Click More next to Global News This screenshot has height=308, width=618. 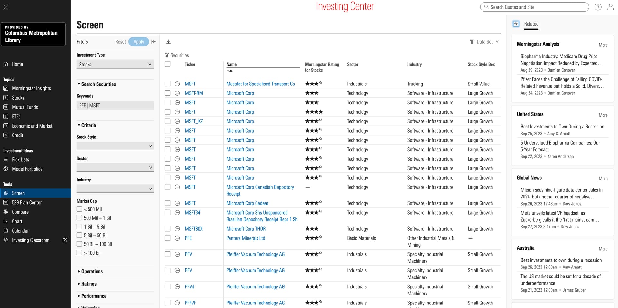coord(603,178)
